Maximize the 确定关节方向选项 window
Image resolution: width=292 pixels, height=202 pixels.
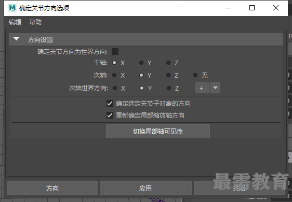(x=252, y=8)
